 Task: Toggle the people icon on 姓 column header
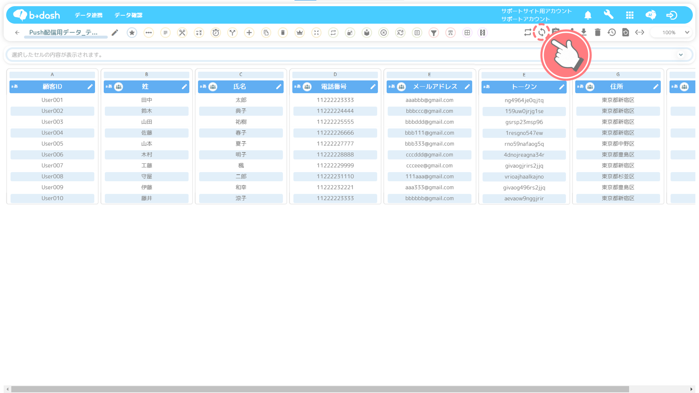(119, 87)
